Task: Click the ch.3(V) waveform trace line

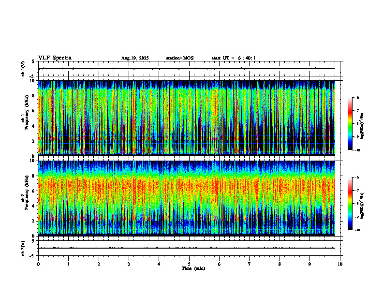Action: 187,248
